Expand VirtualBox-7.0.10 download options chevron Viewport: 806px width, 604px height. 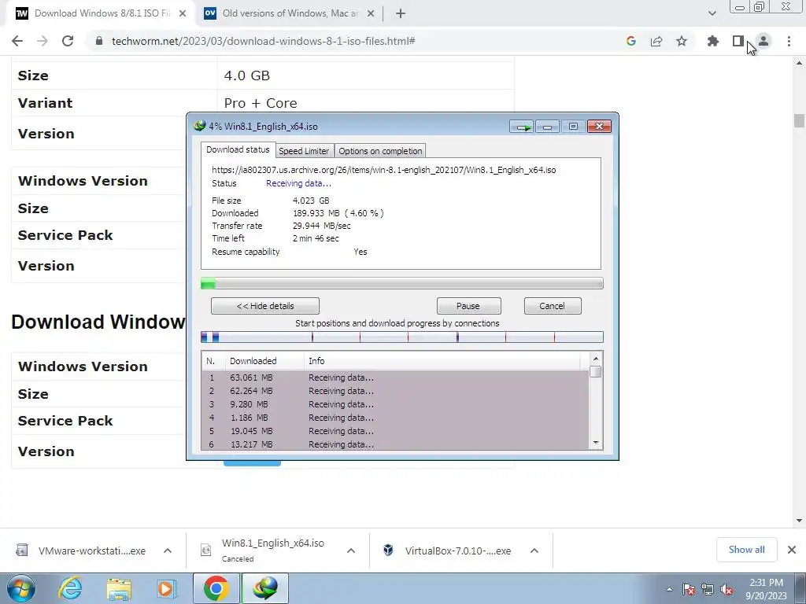pyautogui.click(x=534, y=551)
